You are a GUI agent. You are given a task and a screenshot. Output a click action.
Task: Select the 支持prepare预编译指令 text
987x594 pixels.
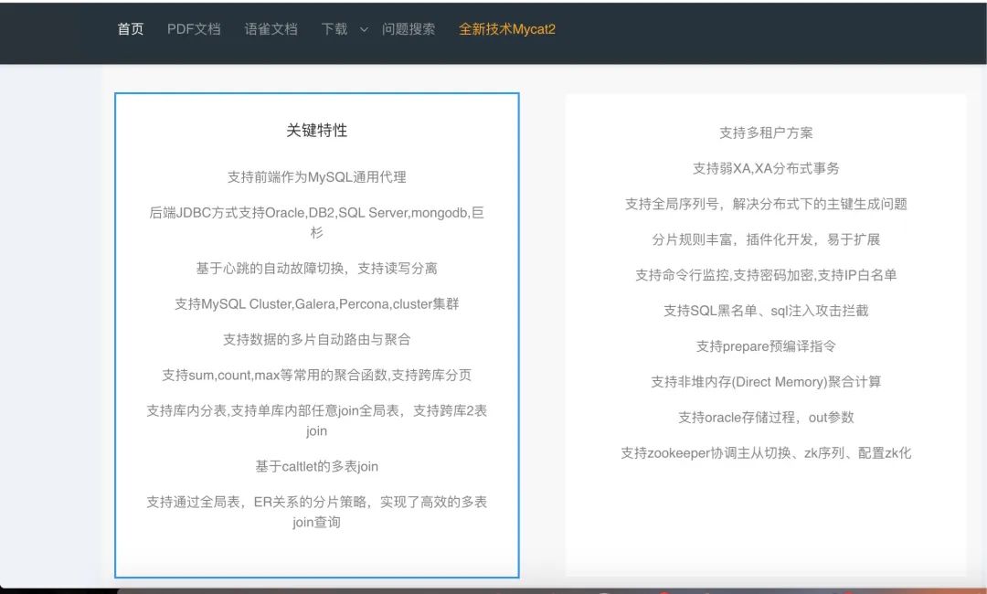coord(766,347)
